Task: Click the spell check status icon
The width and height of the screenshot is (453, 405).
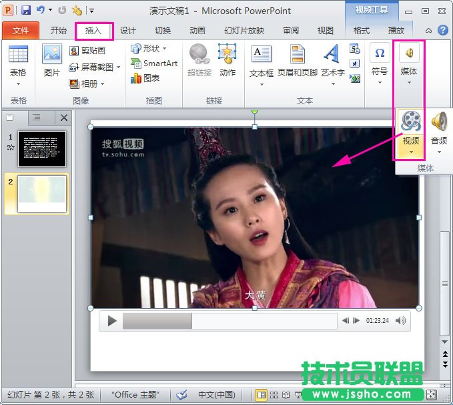Action: point(181,394)
